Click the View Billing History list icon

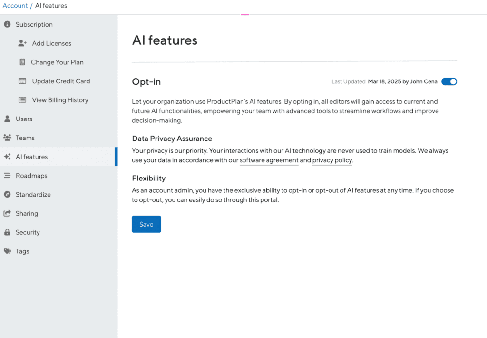coord(22,99)
